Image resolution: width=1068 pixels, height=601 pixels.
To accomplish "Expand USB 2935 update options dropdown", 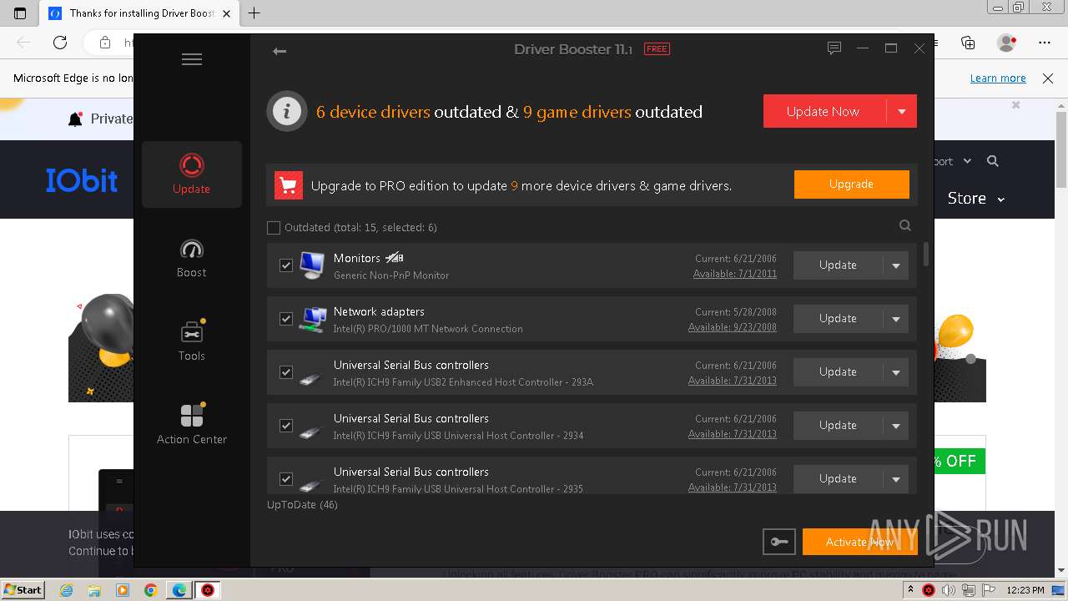I will tap(896, 479).
